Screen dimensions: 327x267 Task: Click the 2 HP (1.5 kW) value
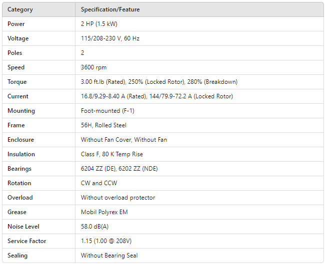tap(99, 24)
